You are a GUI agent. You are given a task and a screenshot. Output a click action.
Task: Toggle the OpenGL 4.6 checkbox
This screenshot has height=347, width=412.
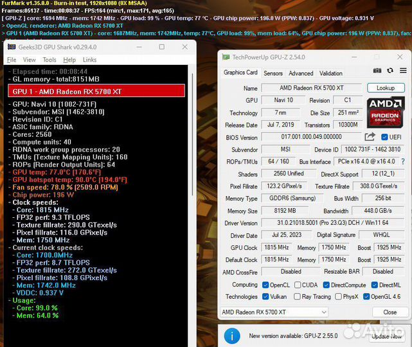366,297
